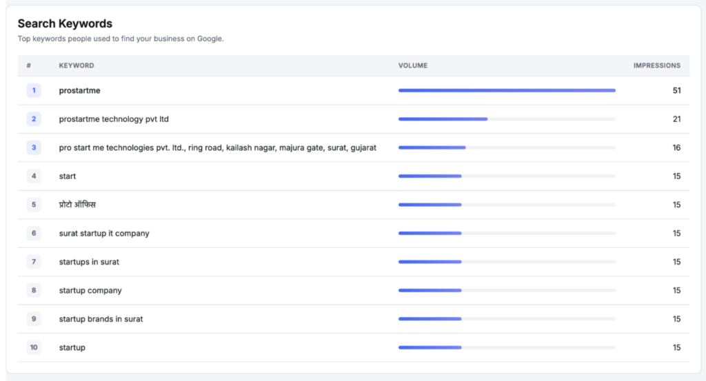Click the 51 impressions value
The image size is (706, 381).
pyautogui.click(x=677, y=90)
